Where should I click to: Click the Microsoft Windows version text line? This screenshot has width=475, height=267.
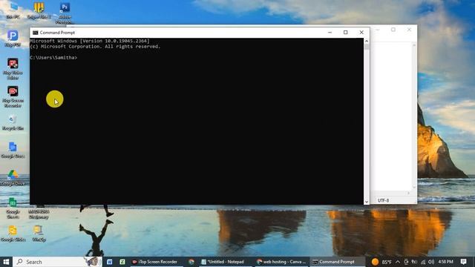90,41
